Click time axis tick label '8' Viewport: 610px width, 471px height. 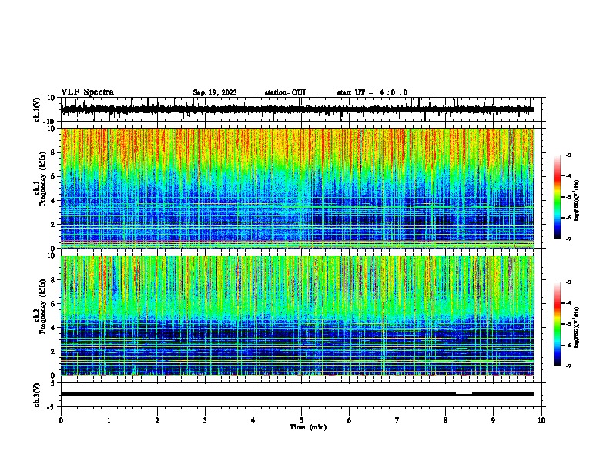[x=445, y=420]
